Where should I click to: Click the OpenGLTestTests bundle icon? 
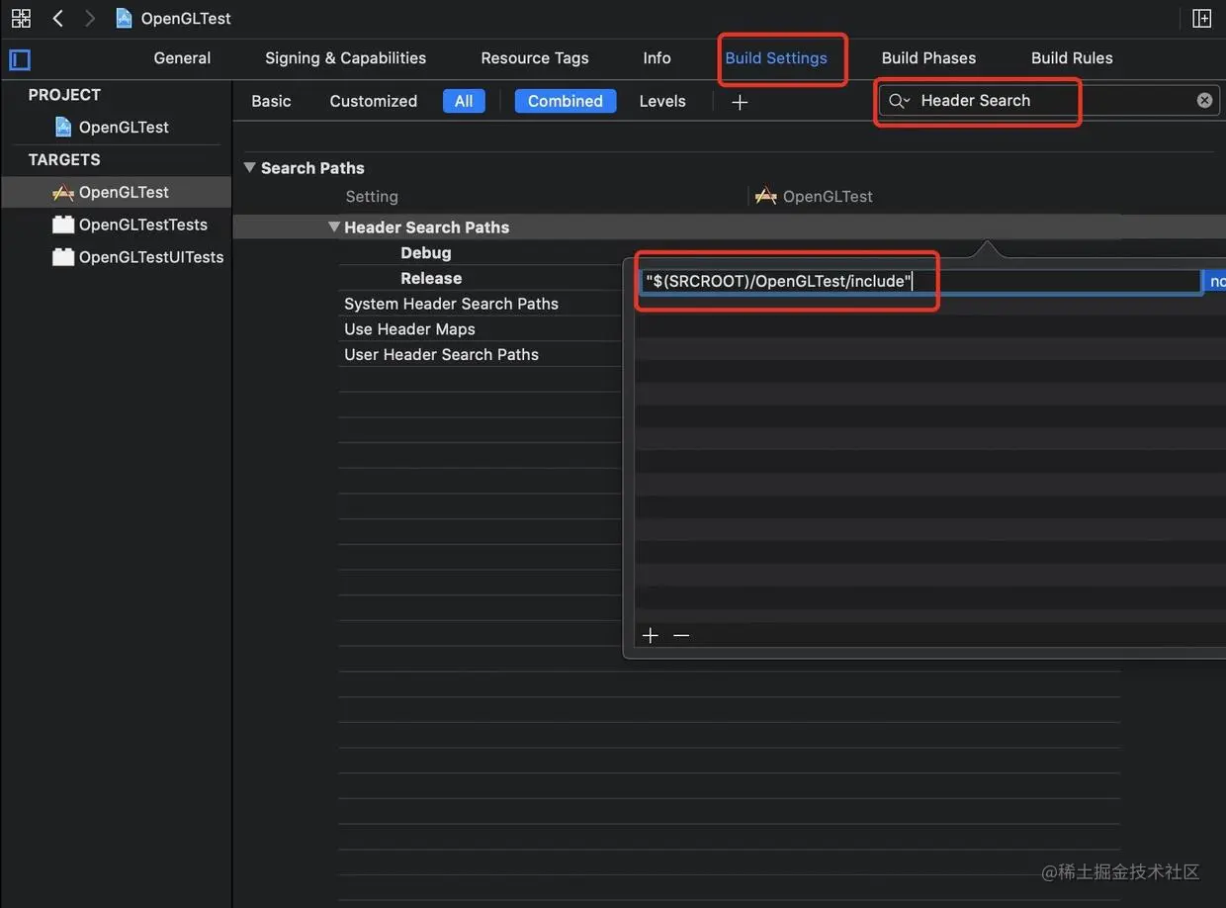coord(63,225)
